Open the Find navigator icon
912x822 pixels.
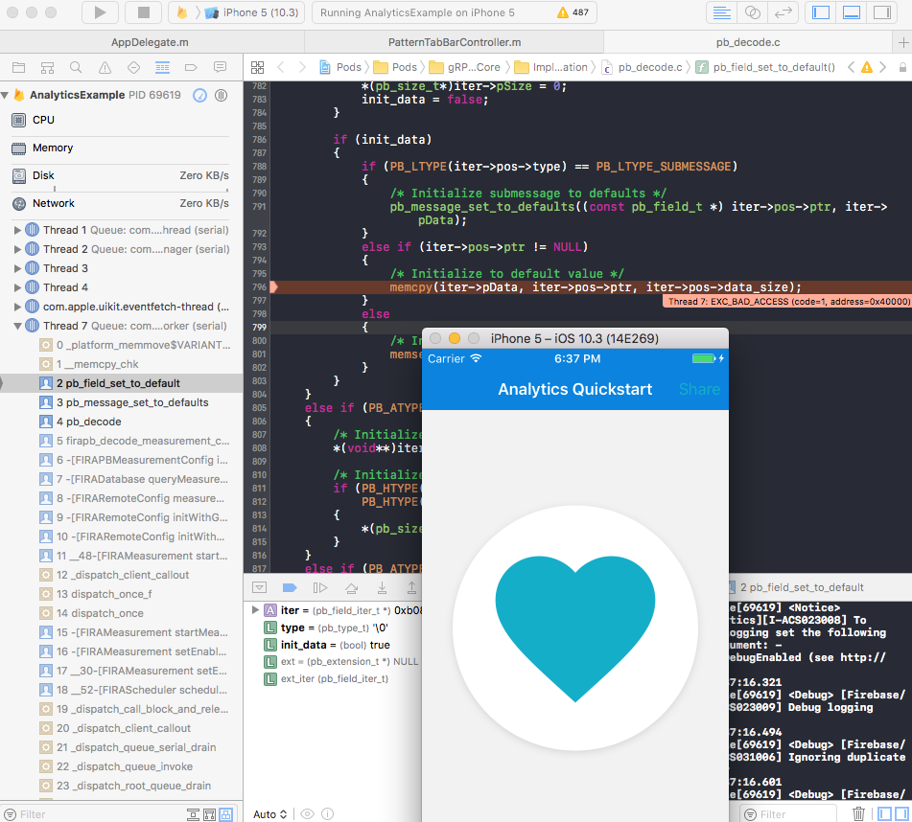point(76,67)
